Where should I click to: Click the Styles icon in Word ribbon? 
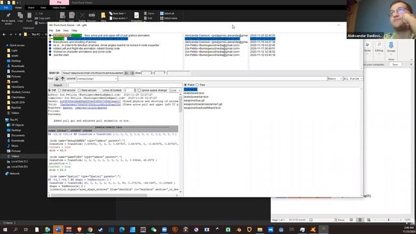(367, 47)
